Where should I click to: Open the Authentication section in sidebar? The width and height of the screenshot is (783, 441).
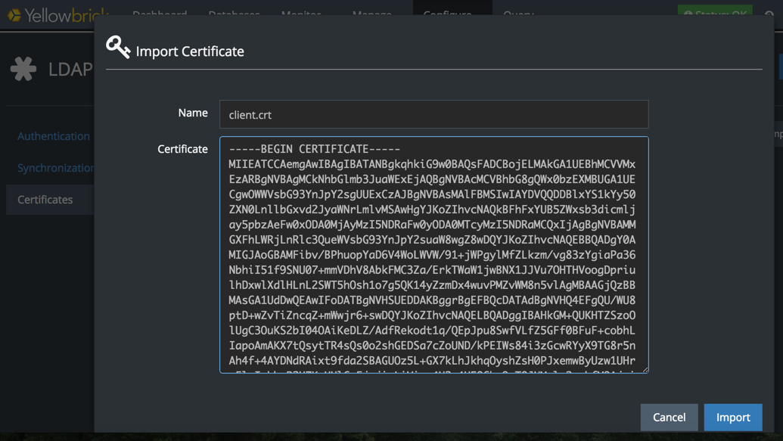[53, 136]
